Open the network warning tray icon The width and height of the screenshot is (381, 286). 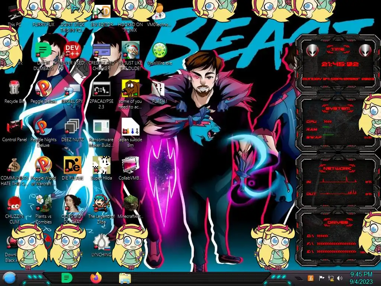tap(331, 278)
